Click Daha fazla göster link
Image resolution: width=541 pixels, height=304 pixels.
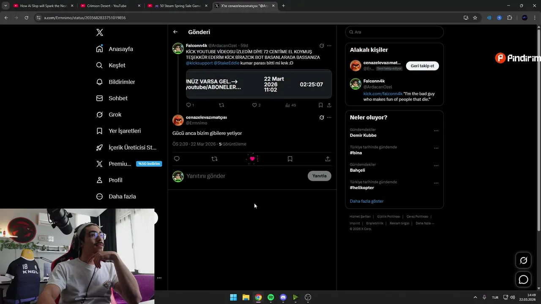[366, 201]
